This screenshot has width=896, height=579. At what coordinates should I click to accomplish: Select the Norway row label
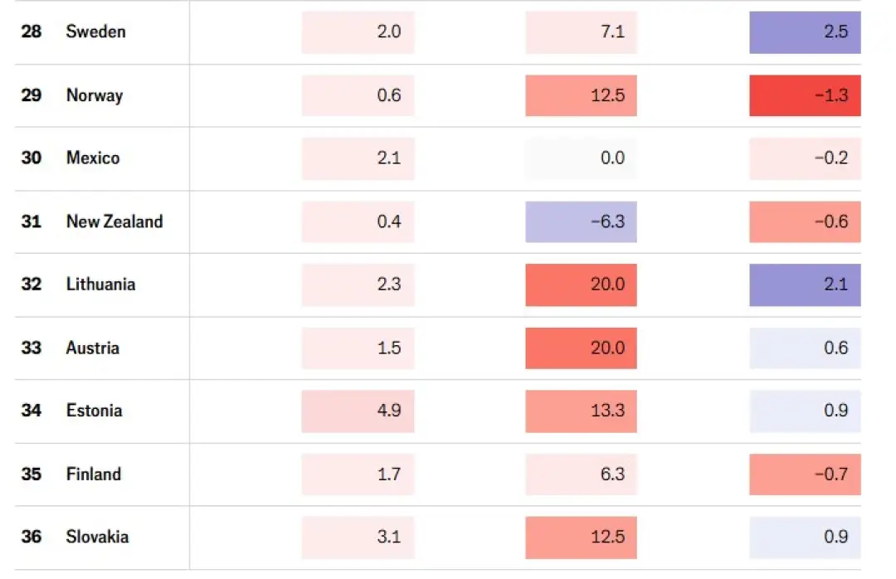pyautogui.click(x=94, y=95)
